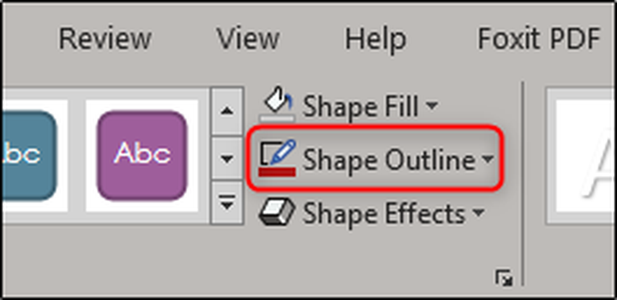The image size is (617, 300).
Task: Open the Format Shape dialog launcher
Action: tap(504, 277)
